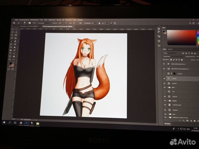Pick a color in the red color field
199x149 pixels.
click(x=182, y=38)
